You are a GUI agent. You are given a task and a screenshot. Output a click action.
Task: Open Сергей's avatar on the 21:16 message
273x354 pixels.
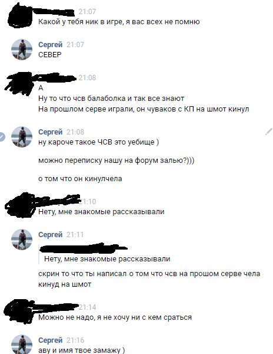22,345
